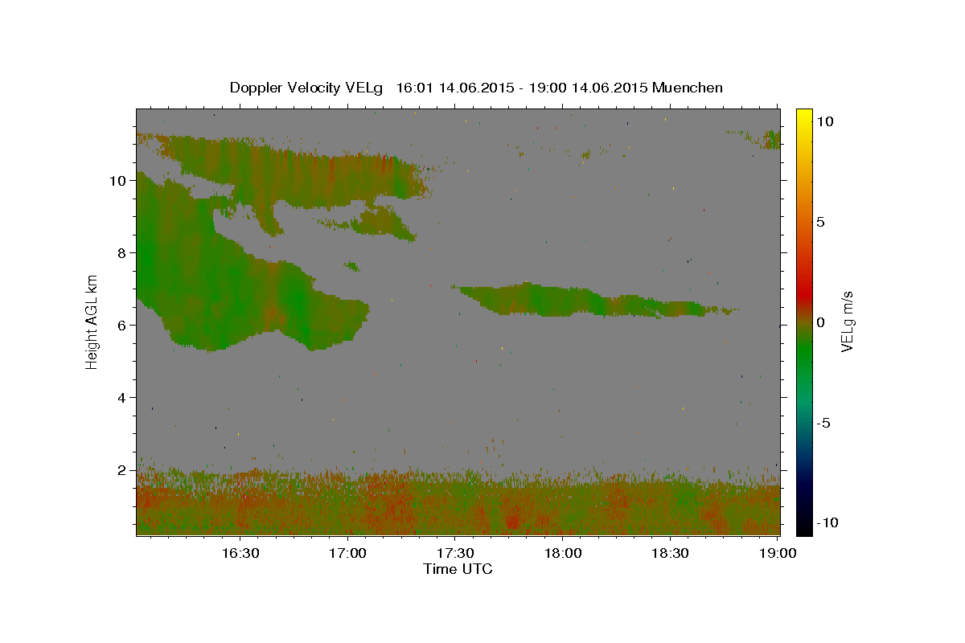Viewport: 965px width, 643px height.
Task: Click the 'Height AGL km' axis label
Action: click(x=92, y=321)
